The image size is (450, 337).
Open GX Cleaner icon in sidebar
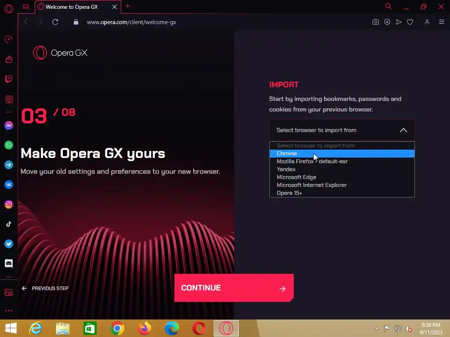pyautogui.click(x=9, y=59)
